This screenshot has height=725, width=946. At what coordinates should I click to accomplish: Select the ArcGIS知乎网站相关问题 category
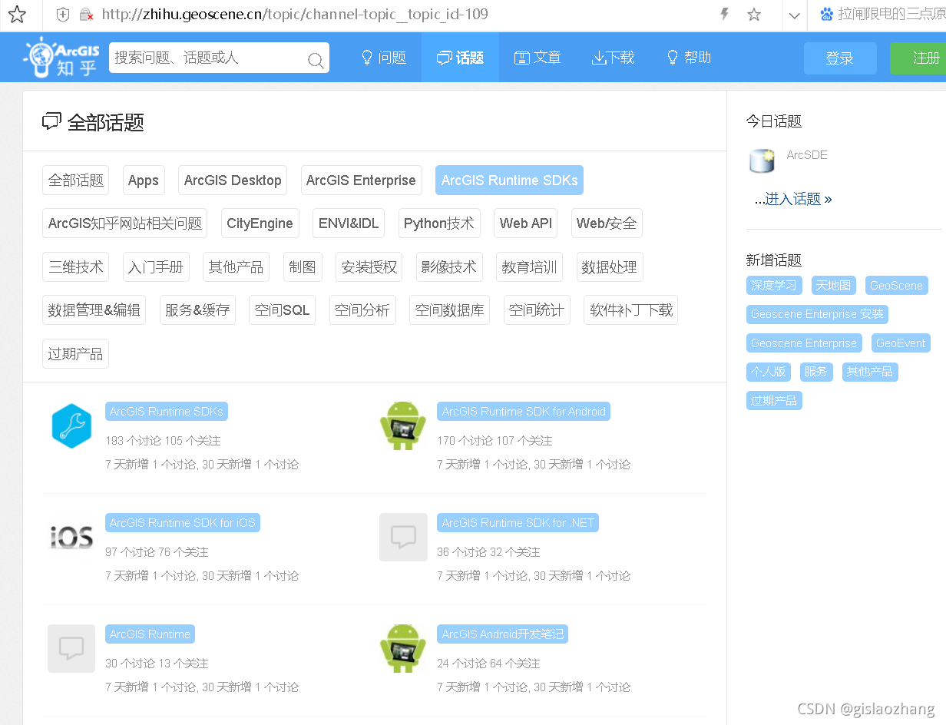125,223
